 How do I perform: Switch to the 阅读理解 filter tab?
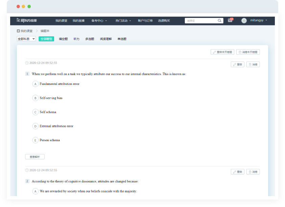coord(106,39)
